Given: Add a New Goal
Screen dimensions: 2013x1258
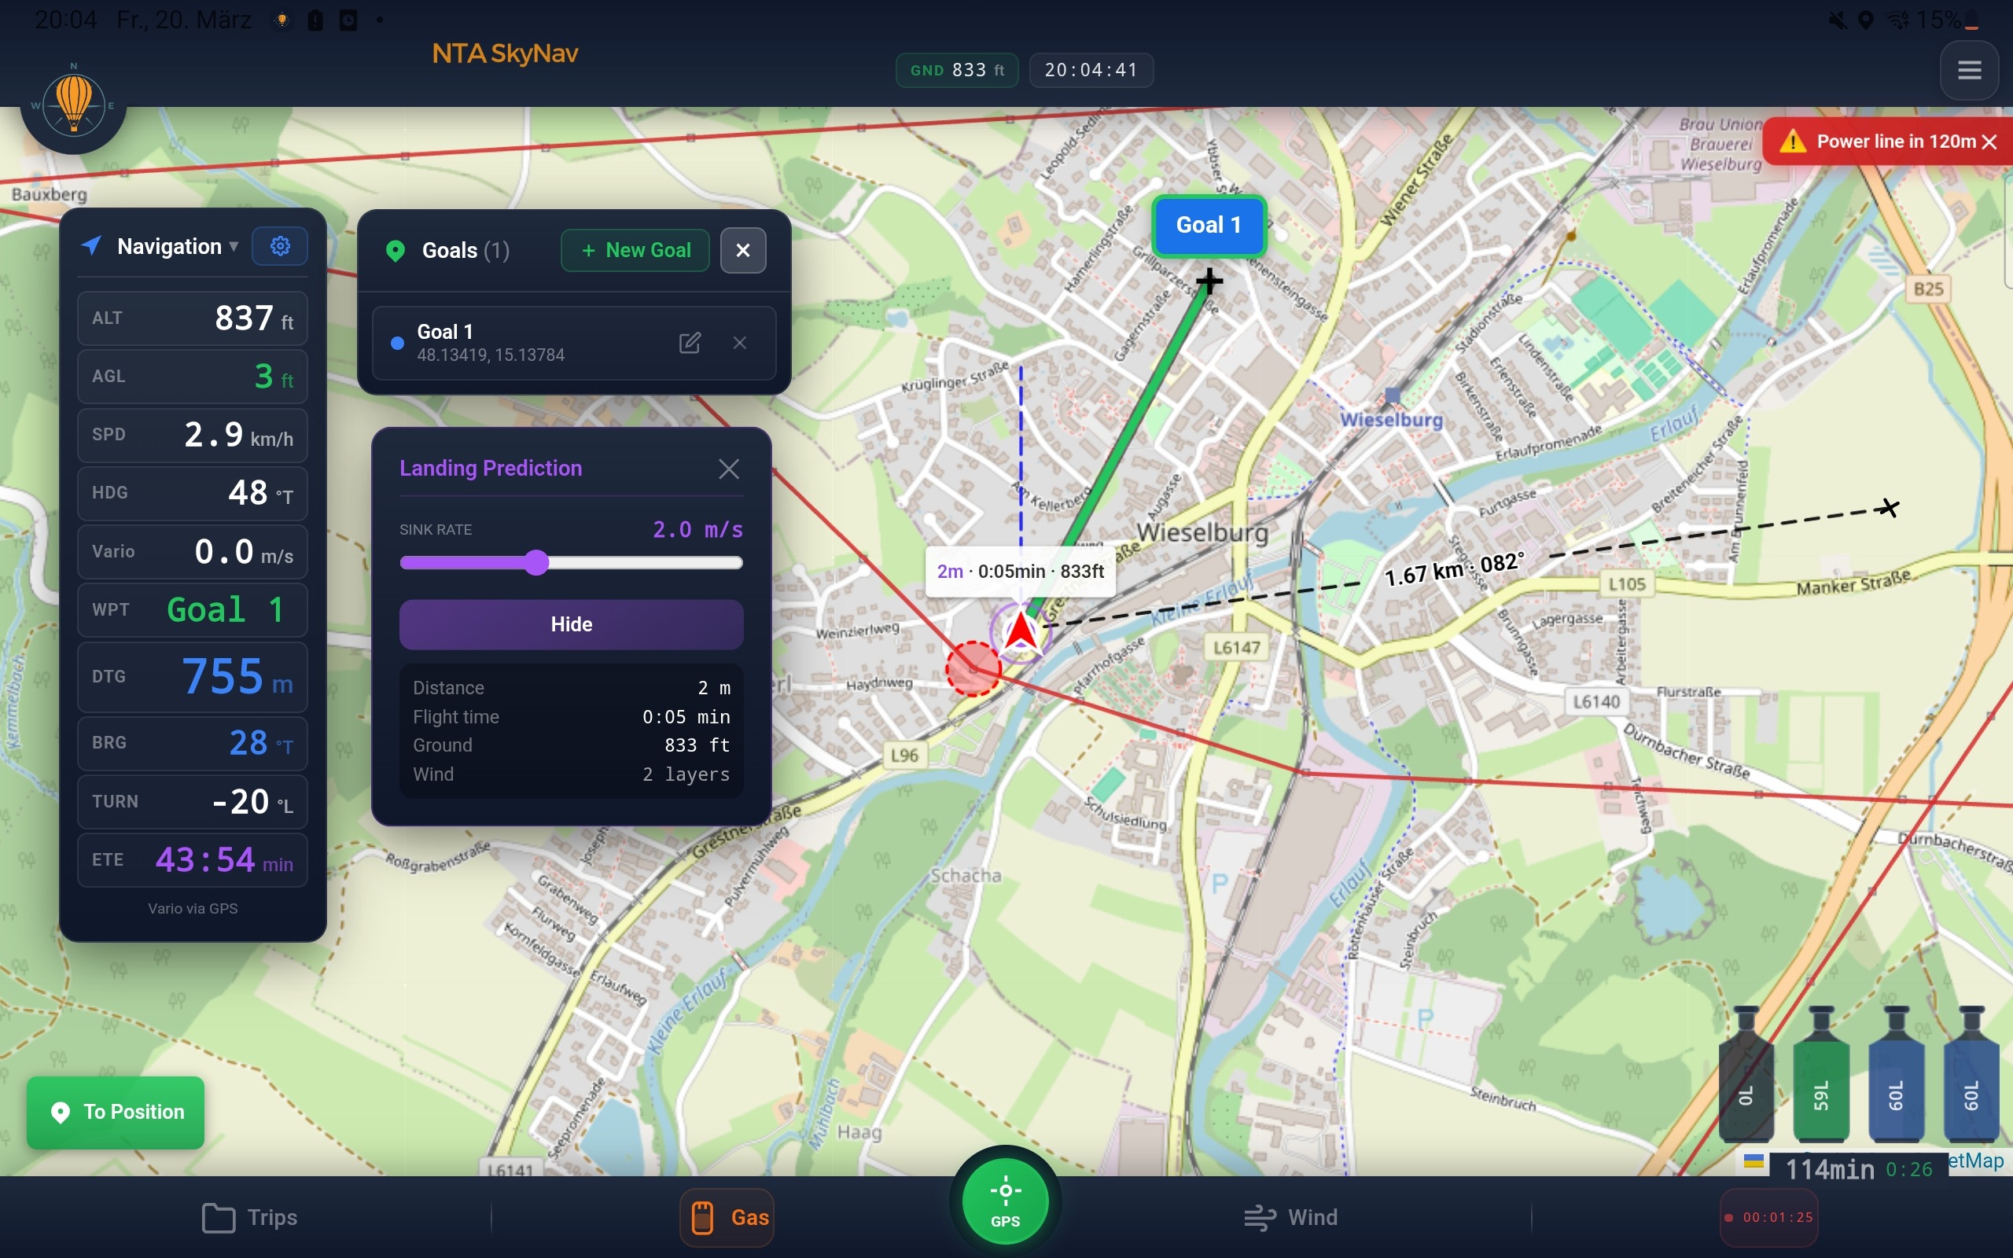Looking at the screenshot, I should tap(635, 251).
